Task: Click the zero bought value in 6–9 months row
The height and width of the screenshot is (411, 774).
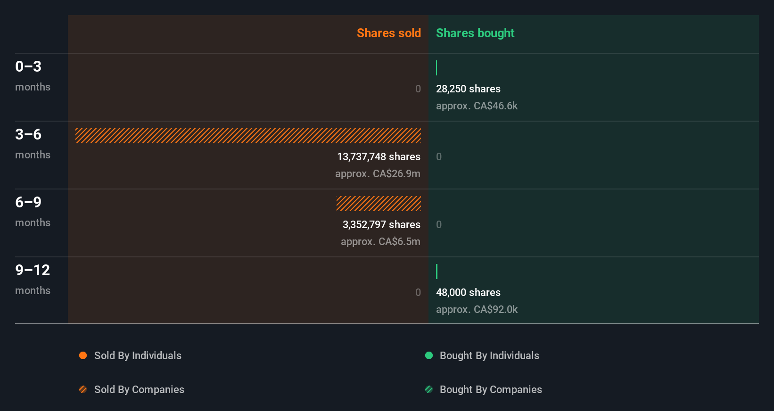Action: (439, 224)
